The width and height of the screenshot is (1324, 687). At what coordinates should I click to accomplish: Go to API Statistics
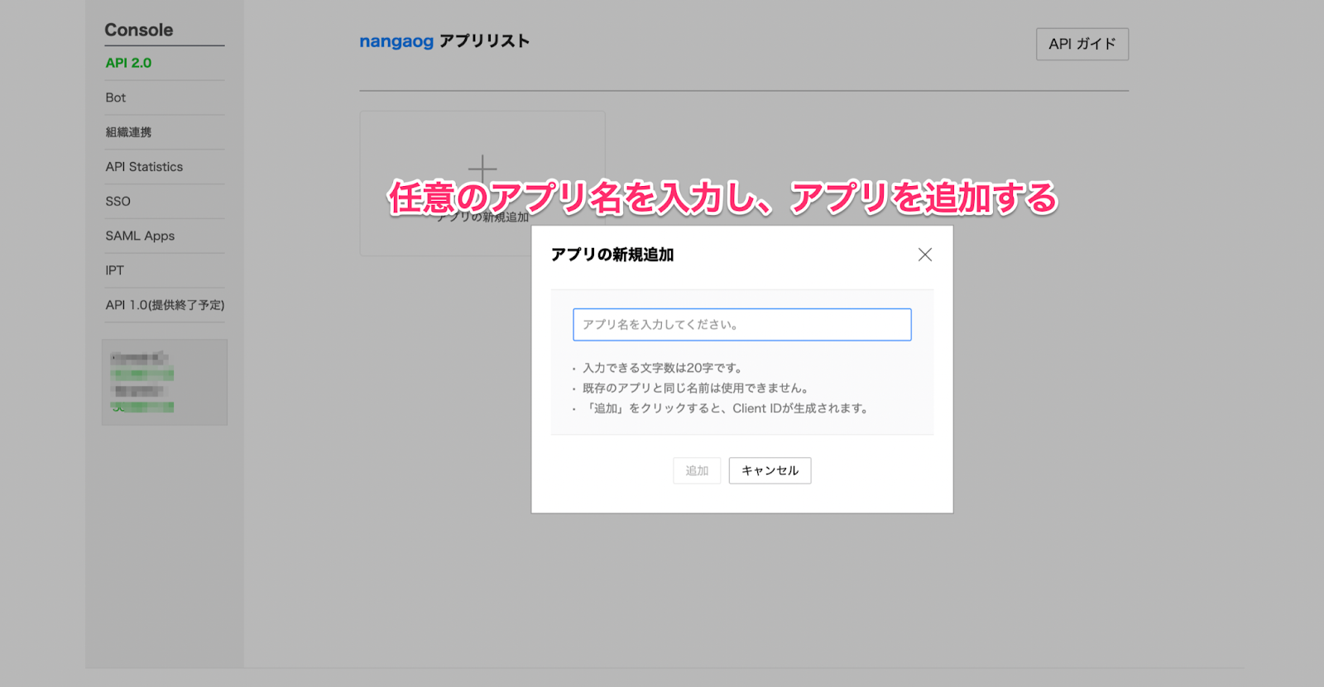click(x=144, y=167)
